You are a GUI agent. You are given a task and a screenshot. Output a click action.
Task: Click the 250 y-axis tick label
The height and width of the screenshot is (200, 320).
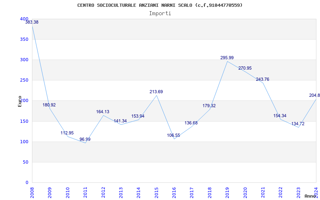click(24, 80)
